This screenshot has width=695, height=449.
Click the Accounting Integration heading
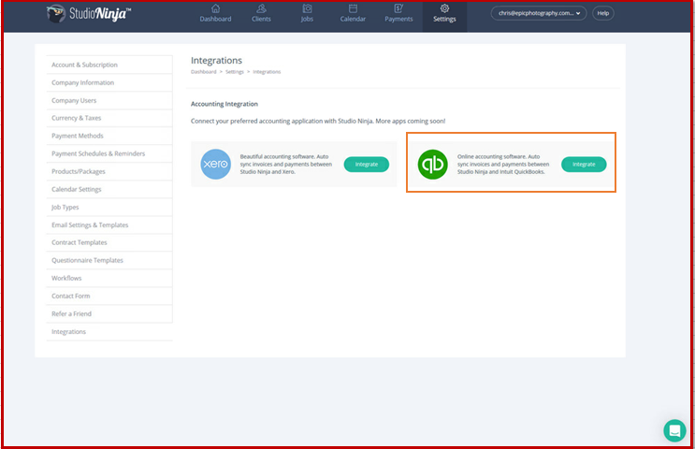(224, 104)
